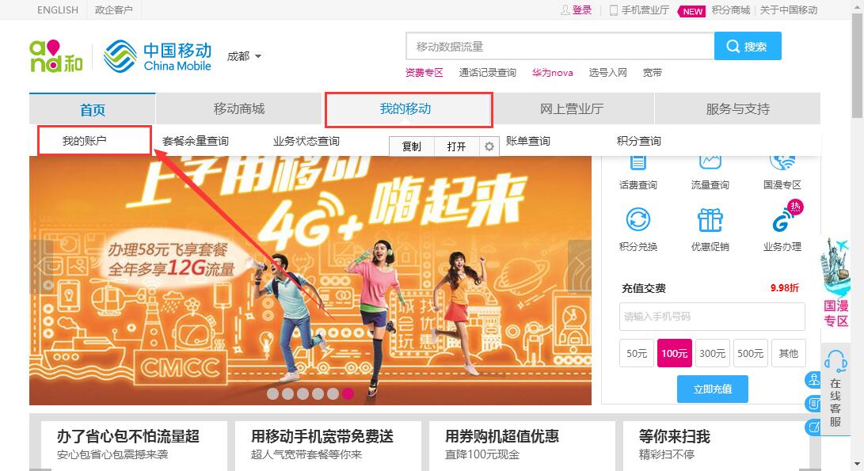Jump to the first banner slide dot
Image resolution: width=864 pixels, height=471 pixels.
pyautogui.click(x=272, y=393)
